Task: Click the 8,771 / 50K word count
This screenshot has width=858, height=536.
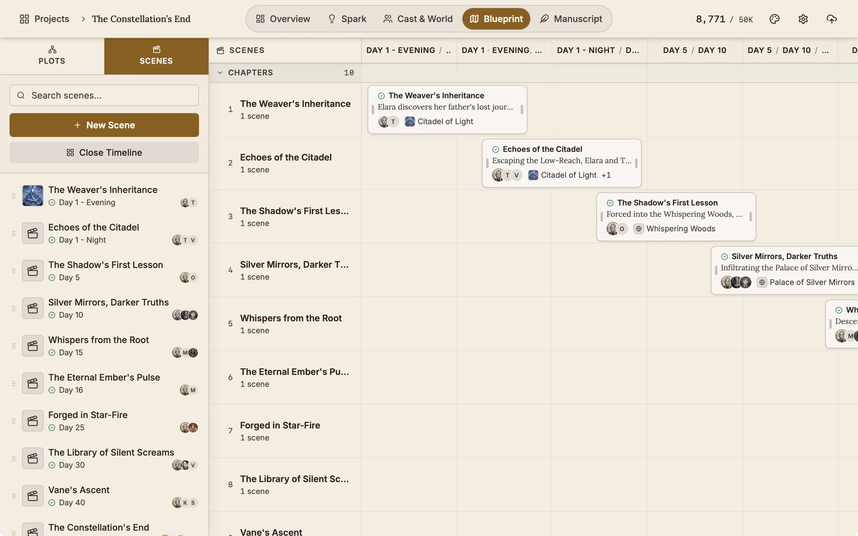Action: [724, 19]
